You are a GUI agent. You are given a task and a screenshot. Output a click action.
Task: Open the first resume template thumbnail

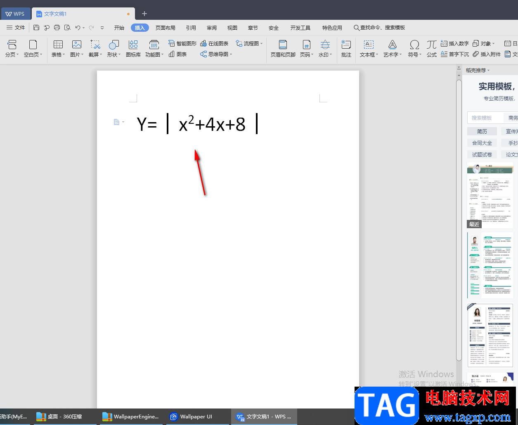490,195
